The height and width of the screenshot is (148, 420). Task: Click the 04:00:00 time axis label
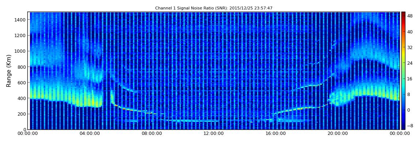[89, 133]
